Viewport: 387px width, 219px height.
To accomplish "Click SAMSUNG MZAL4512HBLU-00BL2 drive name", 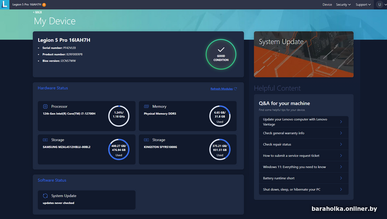I will click(x=67, y=147).
